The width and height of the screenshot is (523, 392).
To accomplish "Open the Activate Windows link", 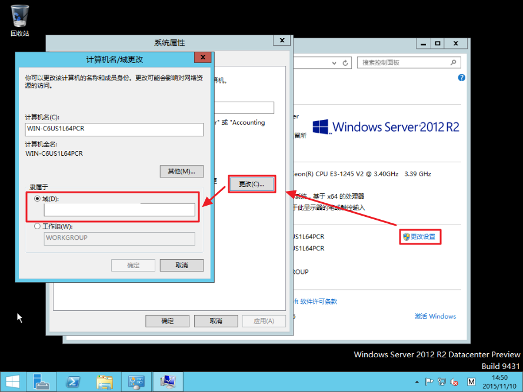I will (435, 316).
